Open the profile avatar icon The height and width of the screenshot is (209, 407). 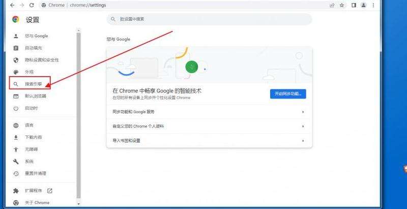364,5
